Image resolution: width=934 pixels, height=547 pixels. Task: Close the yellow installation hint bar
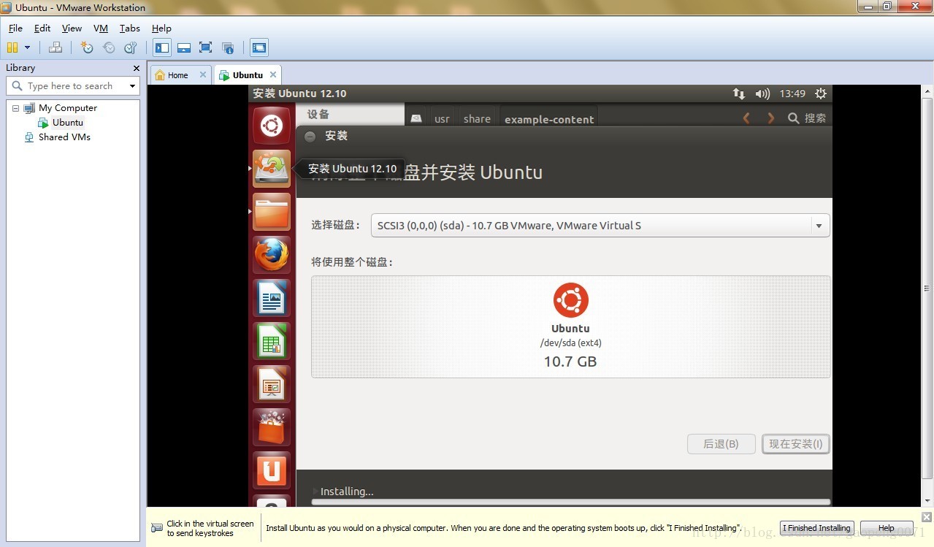pos(927,517)
